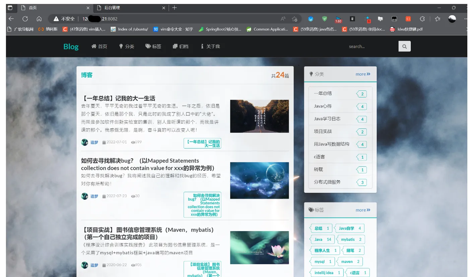This screenshot has height=277, width=469.
Task: Open the read aloud option in address bar
Action: point(283,19)
